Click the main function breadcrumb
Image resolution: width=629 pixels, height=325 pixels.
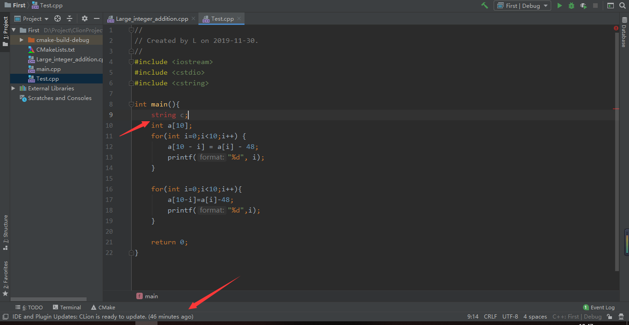click(x=147, y=296)
